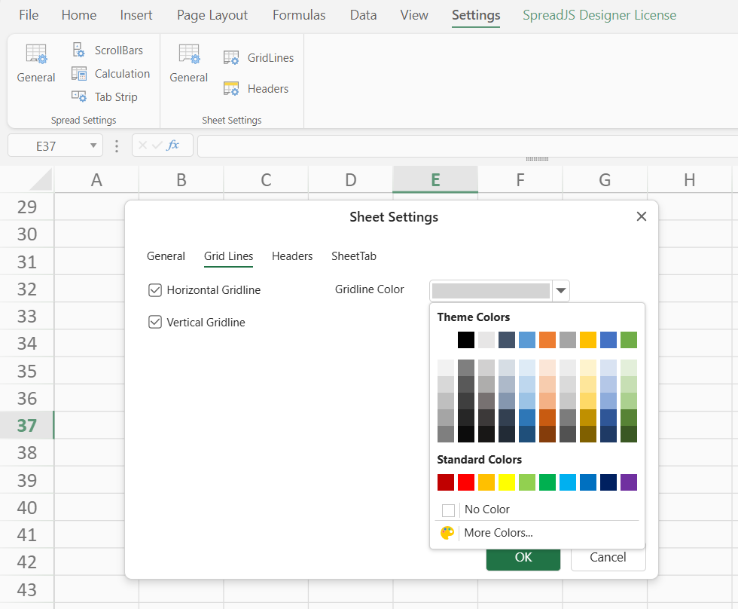Open the Page Layout ribbon tab
Screen dimensions: 738x609
(212, 15)
